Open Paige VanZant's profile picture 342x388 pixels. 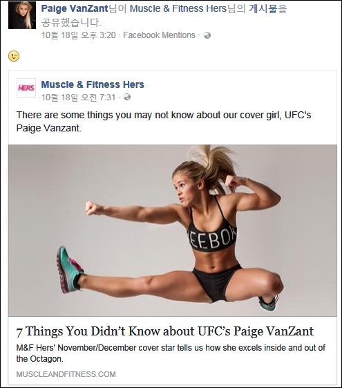click(22, 15)
